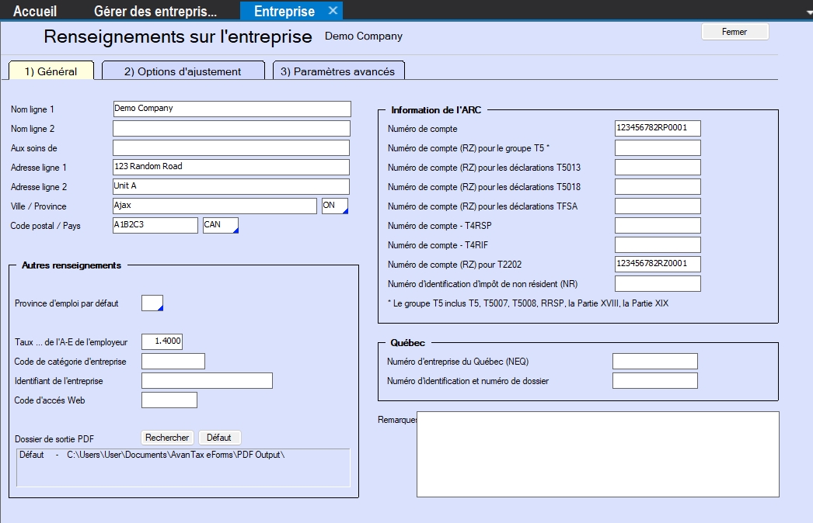Image resolution: width=813 pixels, height=523 pixels.
Task: Click the Numéro d'entreprise du Québec field
Action: click(654, 362)
